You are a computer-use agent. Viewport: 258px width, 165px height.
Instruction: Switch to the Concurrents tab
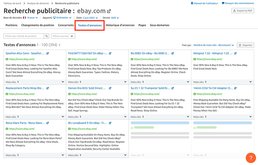click(66, 25)
